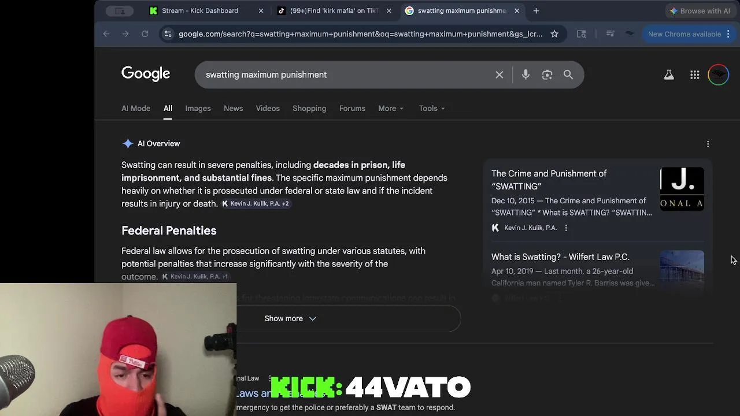740x416 pixels.
Task: Click the browser back arrow
Action: 106,34
